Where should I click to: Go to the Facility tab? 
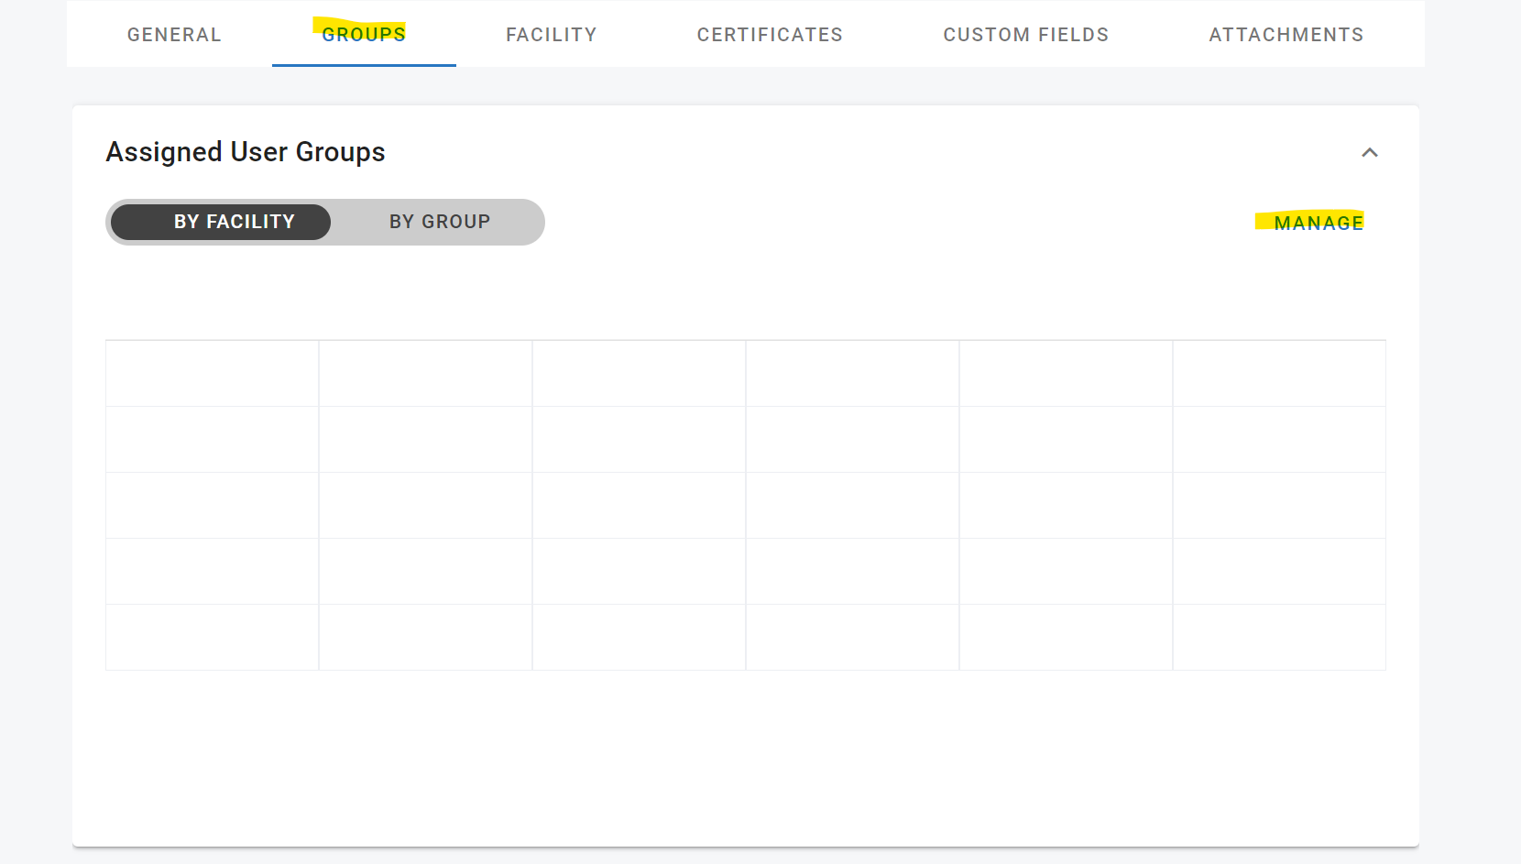tap(551, 35)
